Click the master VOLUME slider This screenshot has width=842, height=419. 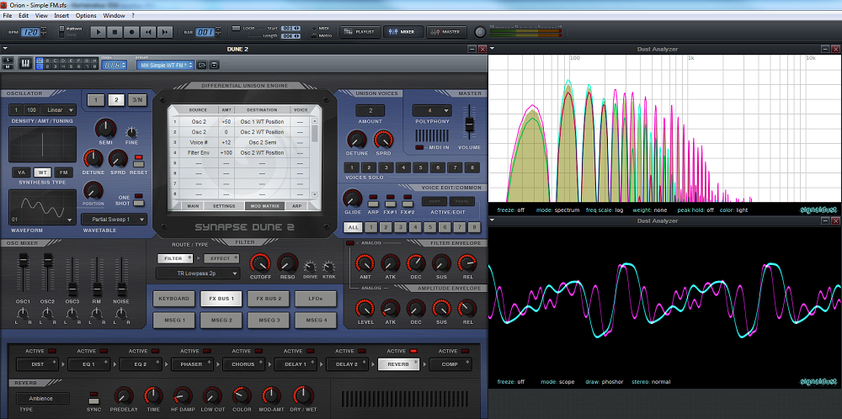469,123
